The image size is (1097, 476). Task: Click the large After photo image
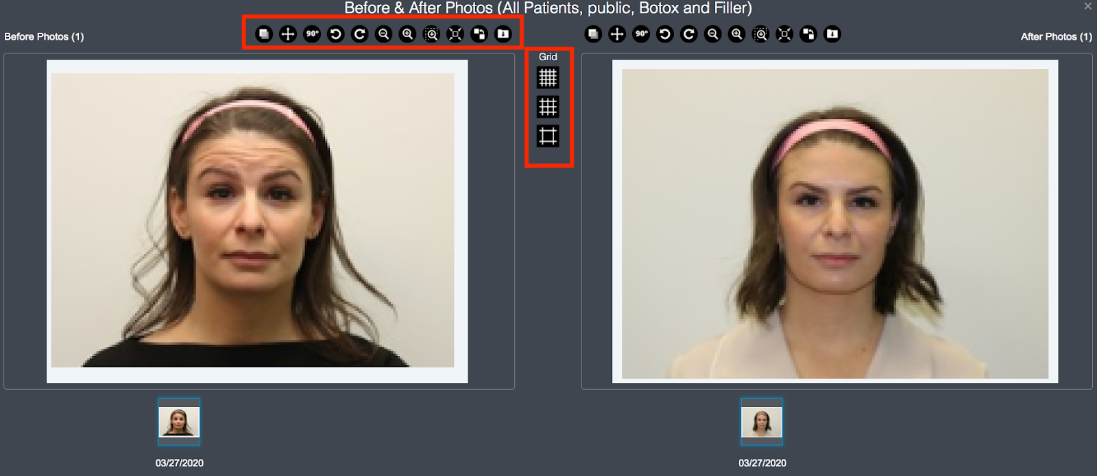click(x=835, y=221)
